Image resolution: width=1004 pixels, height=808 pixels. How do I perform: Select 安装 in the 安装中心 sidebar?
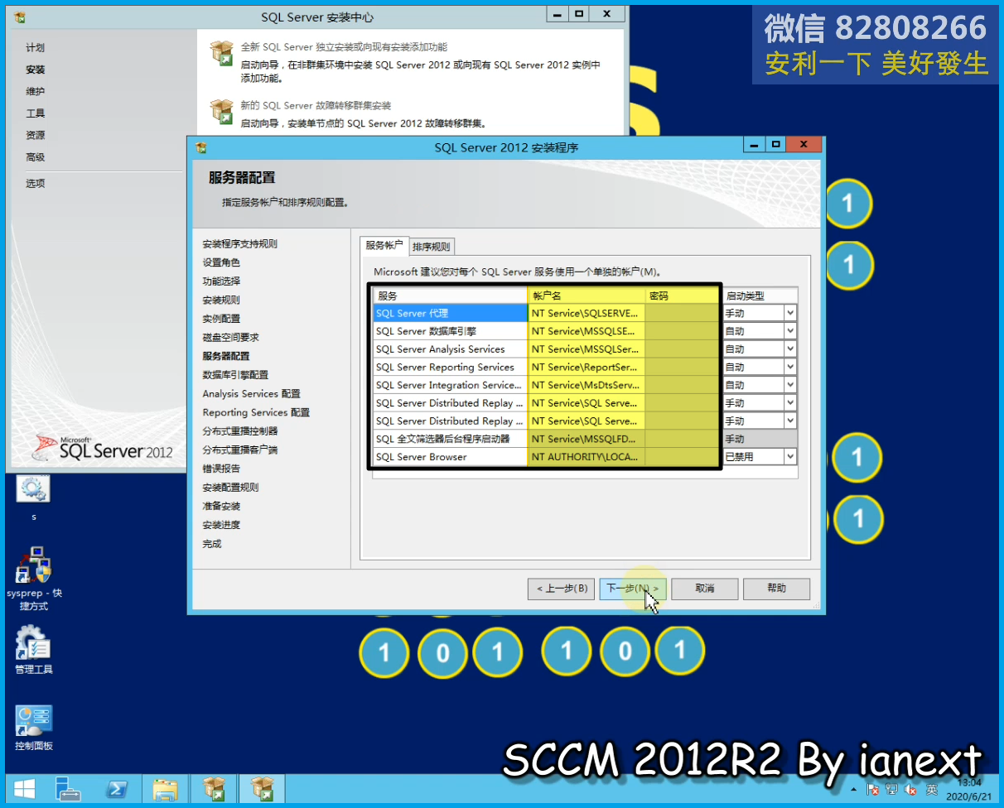tap(36, 70)
